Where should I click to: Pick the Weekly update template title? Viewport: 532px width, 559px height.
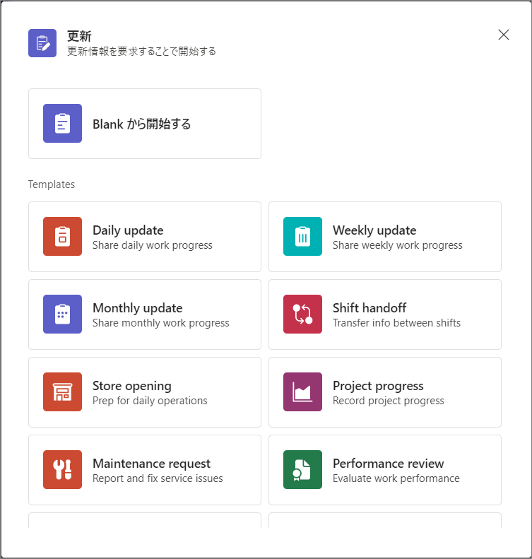[374, 230]
